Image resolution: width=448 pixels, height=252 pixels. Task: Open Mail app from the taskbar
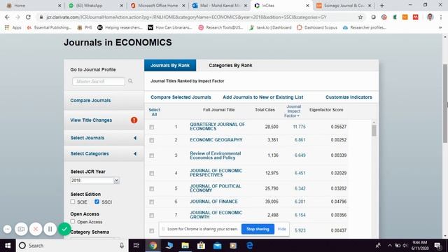point(218,246)
